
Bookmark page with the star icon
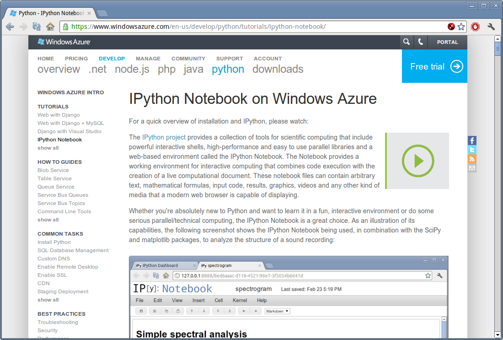tap(461, 27)
